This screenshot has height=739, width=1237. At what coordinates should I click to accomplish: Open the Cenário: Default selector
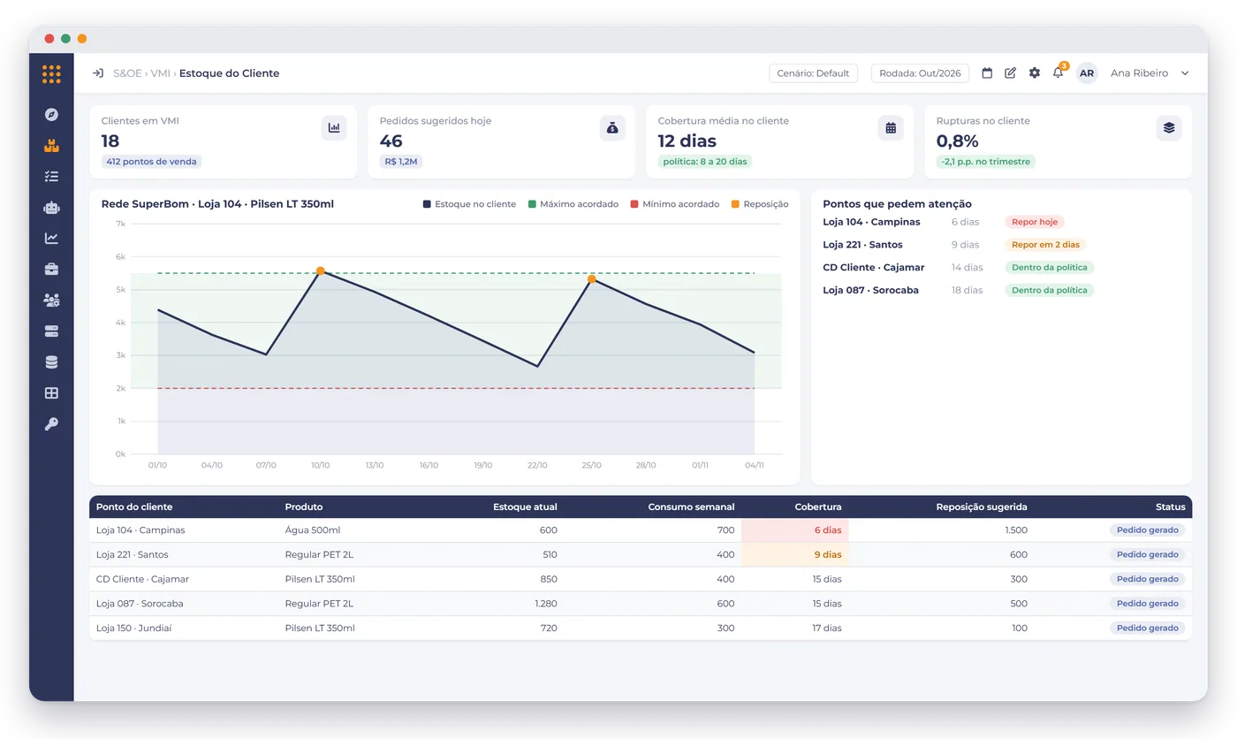pyautogui.click(x=813, y=73)
